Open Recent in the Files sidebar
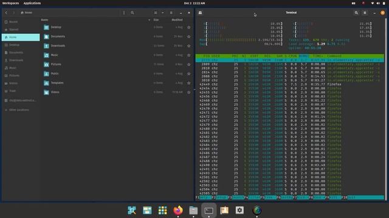This screenshot has height=218, width=389. tap(21, 22)
